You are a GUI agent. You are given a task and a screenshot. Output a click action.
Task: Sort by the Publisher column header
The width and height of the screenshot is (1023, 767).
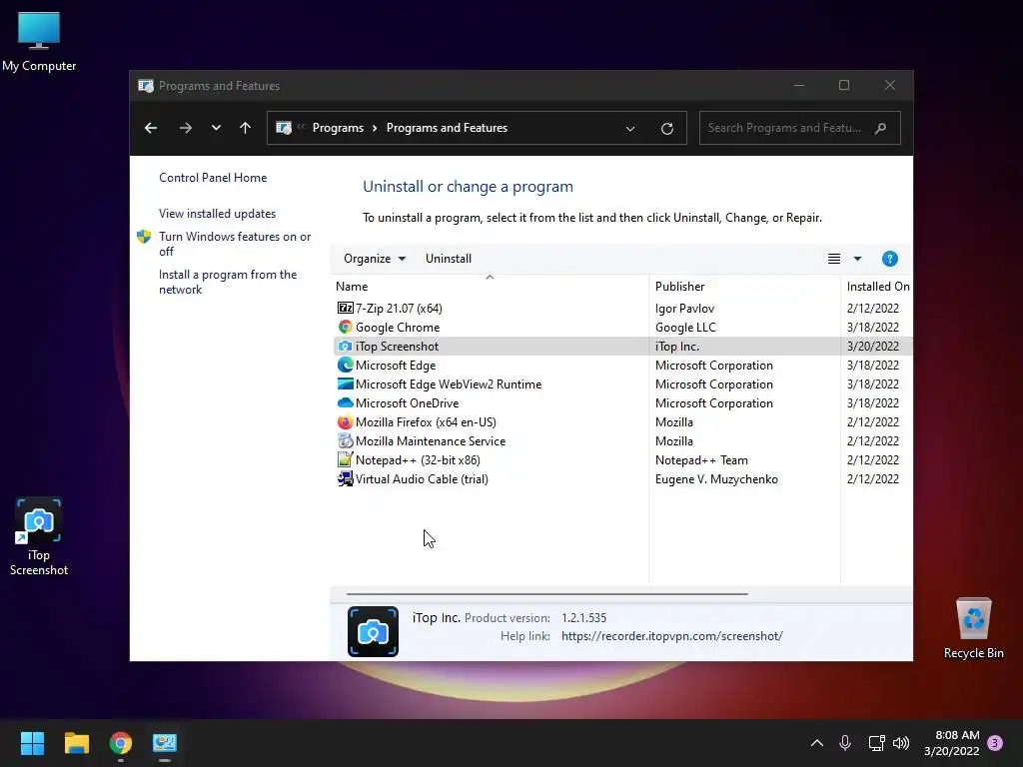point(679,287)
